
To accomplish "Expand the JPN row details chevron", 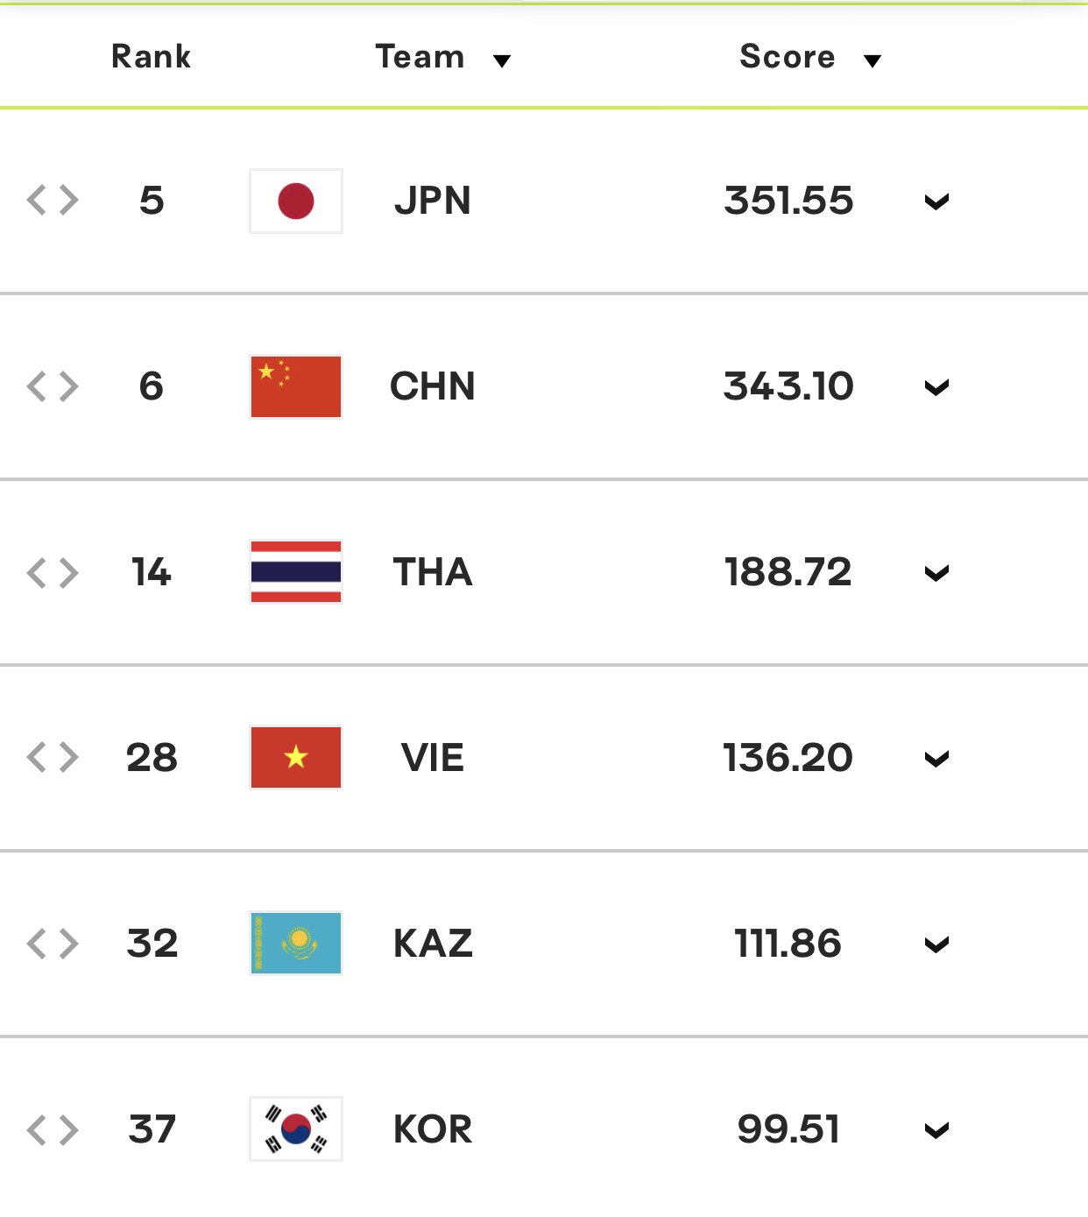I will point(937,202).
